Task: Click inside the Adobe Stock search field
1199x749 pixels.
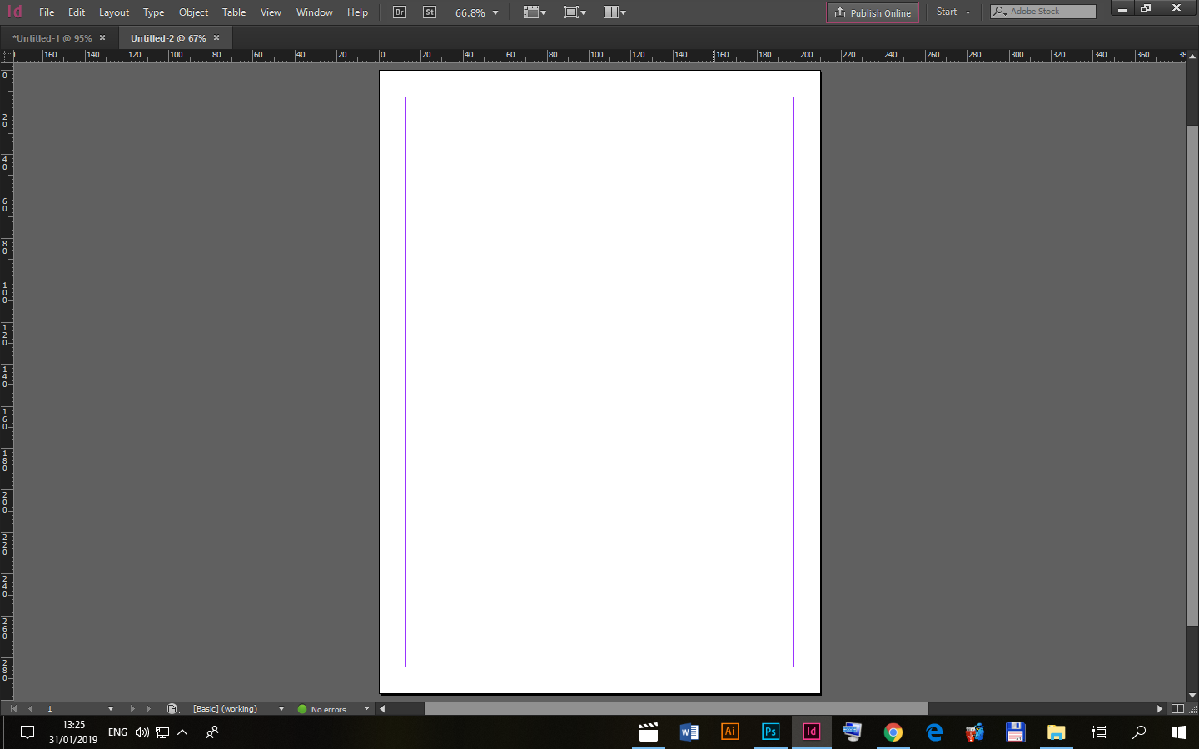Action: pyautogui.click(x=1049, y=11)
